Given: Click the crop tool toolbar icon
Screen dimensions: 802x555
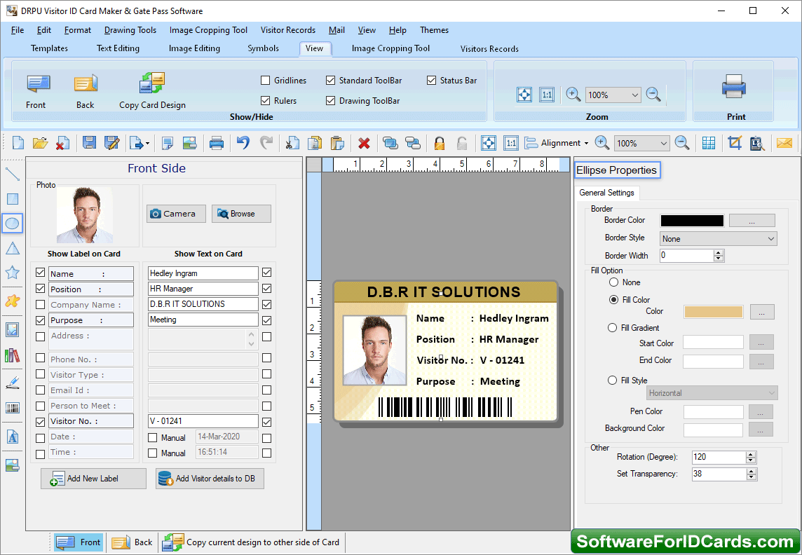Looking at the screenshot, I should (735, 143).
